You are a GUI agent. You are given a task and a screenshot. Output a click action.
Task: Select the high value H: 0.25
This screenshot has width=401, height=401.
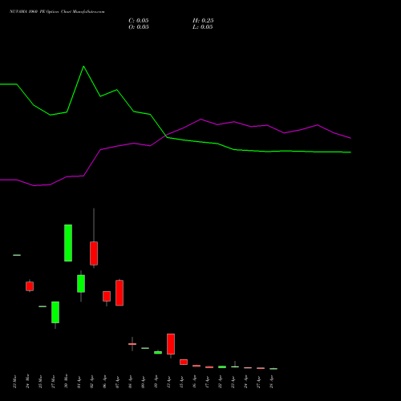[203, 21]
